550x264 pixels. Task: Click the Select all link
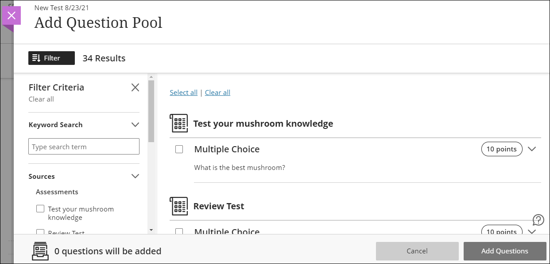point(183,92)
